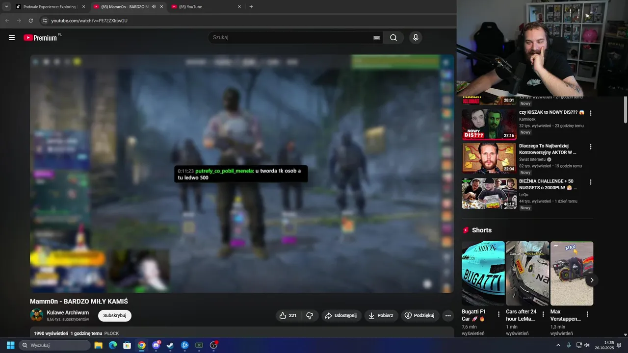This screenshot has width=628, height=353.
Task: Open the BIEŻNIA CHALLENGE video thumbnail
Action: 489,193
